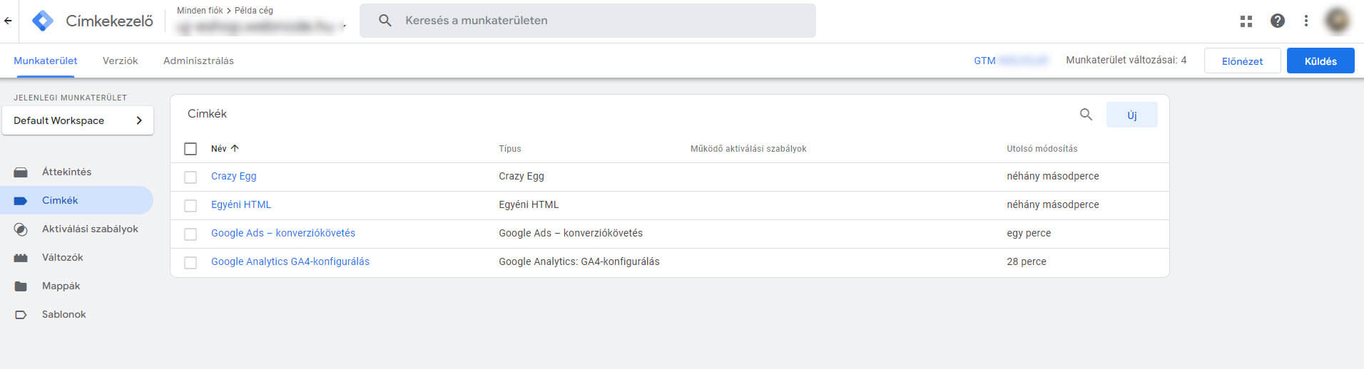
Task: Open Aktiválási szabályok in the sidebar
Action: [76, 229]
